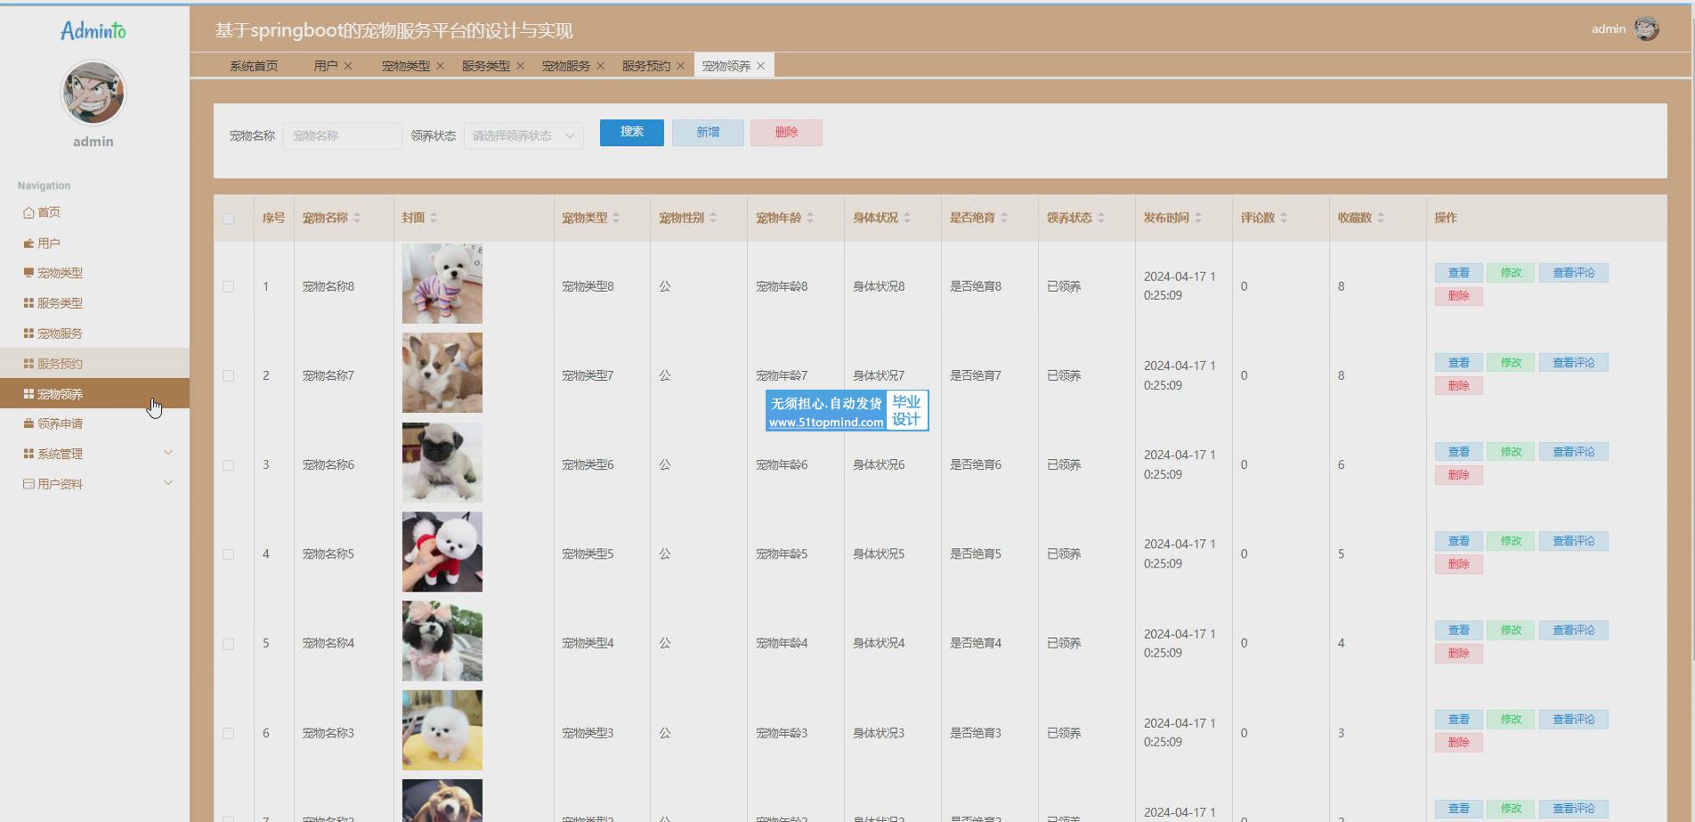Sort by 身体状况 column arrows

(907, 218)
